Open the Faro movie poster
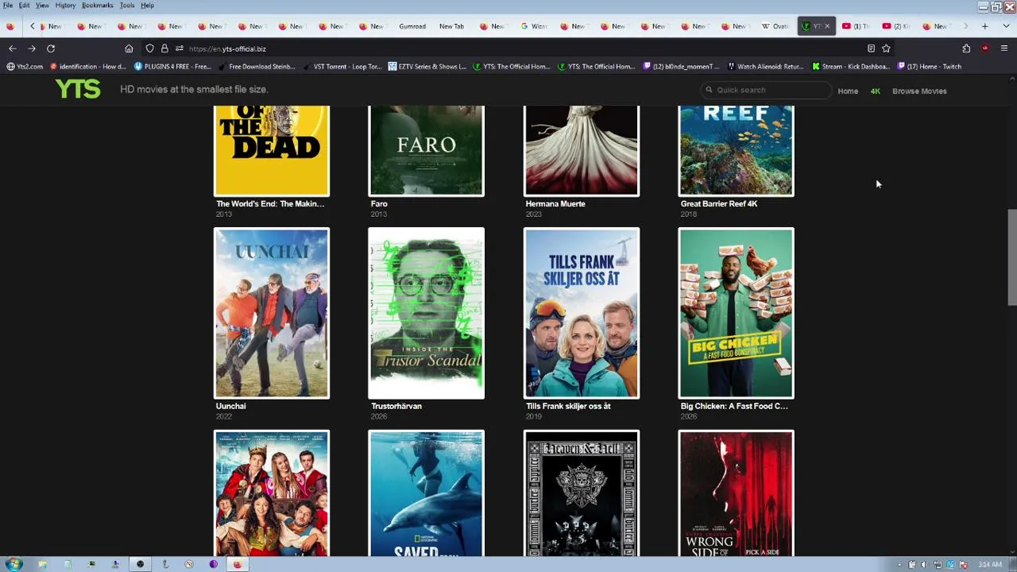The height and width of the screenshot is (572, 1017). (427, 150)
